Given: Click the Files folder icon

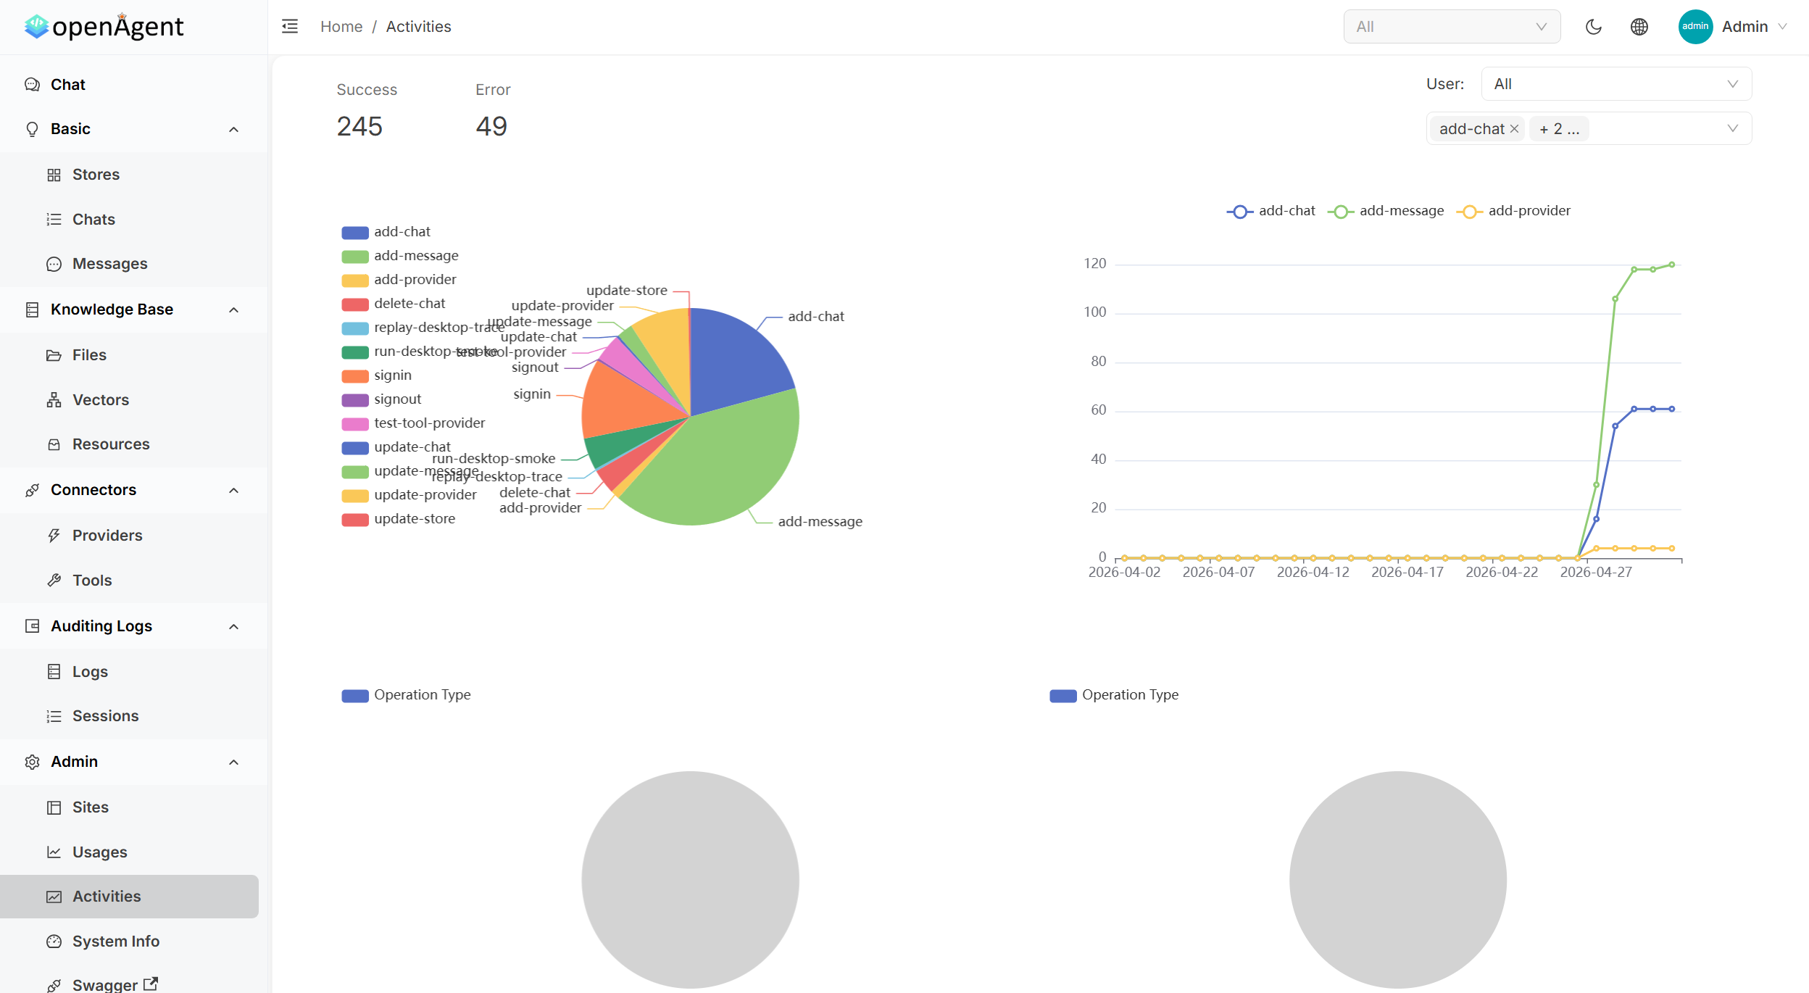Looking at the screenshot, I should [x=54, y=355].
